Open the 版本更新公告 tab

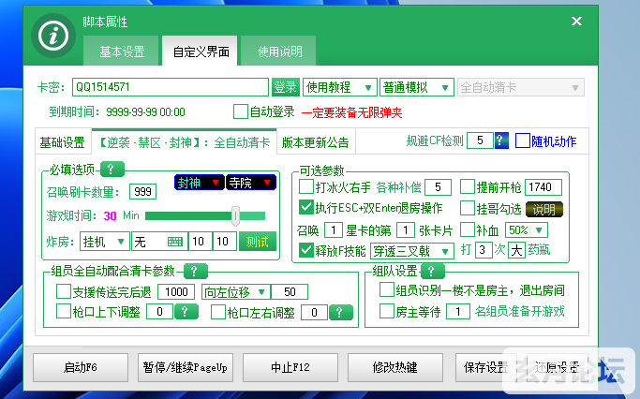315,142
